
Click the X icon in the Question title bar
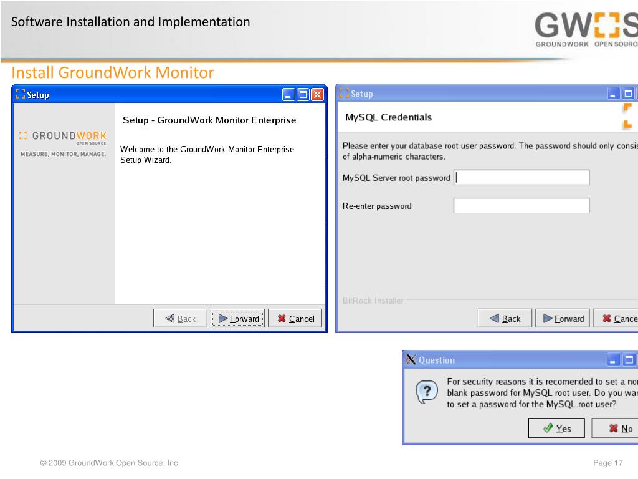tap(411, 359)
